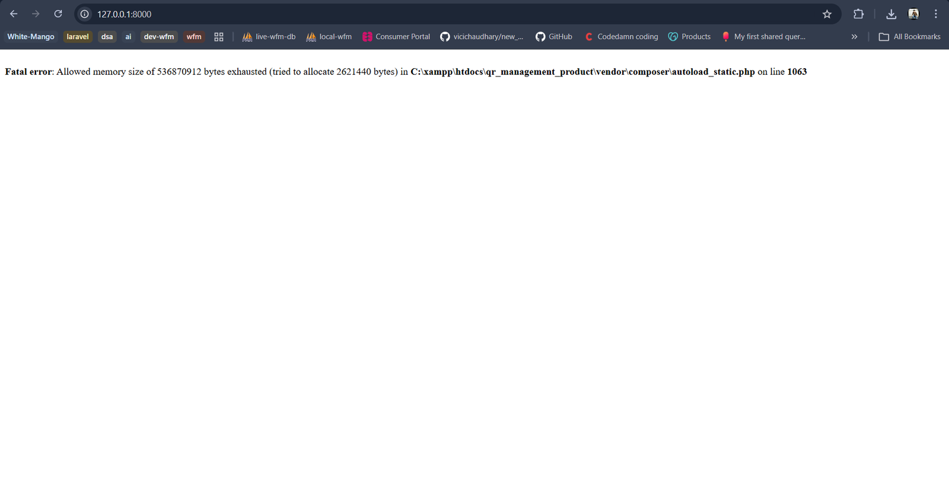949x477 pixels.
Task: Open the profile avatar menu
Action: tap(913, 14)
